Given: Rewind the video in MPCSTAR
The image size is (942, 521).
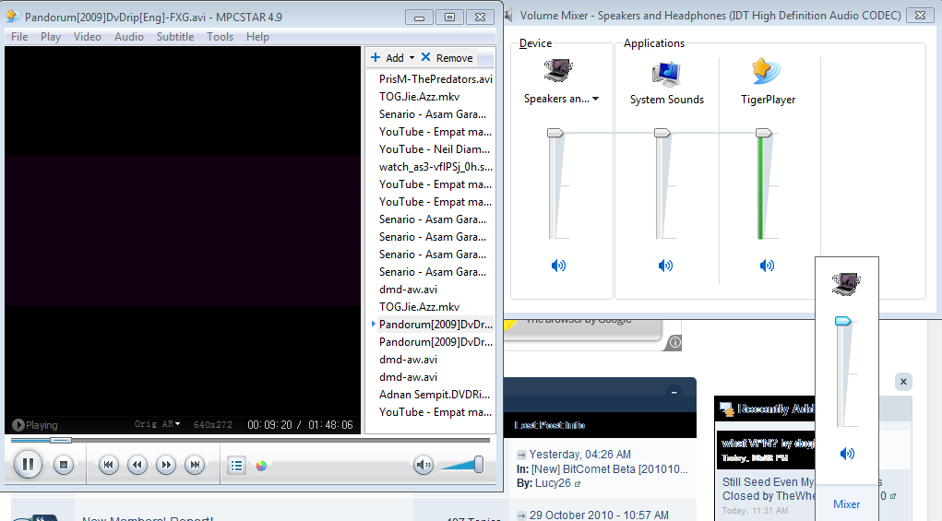Looking at the screenshot, I should (x=137, y=465).
